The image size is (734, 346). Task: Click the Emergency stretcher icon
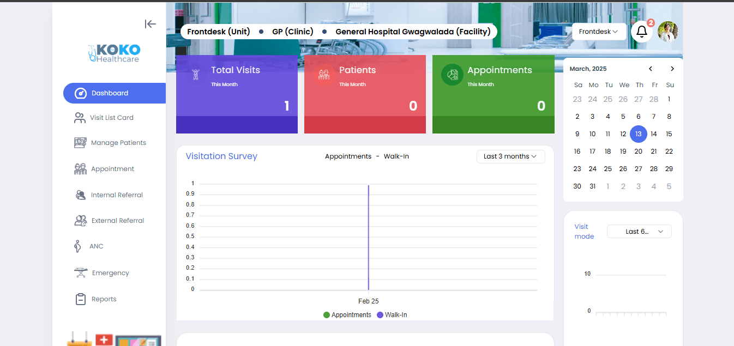[x=81, y=272]
